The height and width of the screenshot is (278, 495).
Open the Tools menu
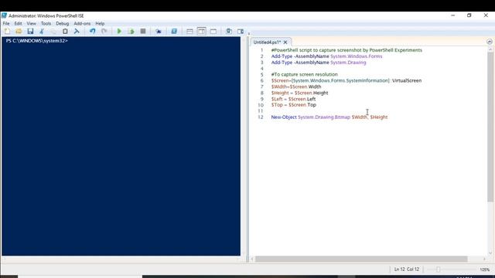[x=46, y=23]
